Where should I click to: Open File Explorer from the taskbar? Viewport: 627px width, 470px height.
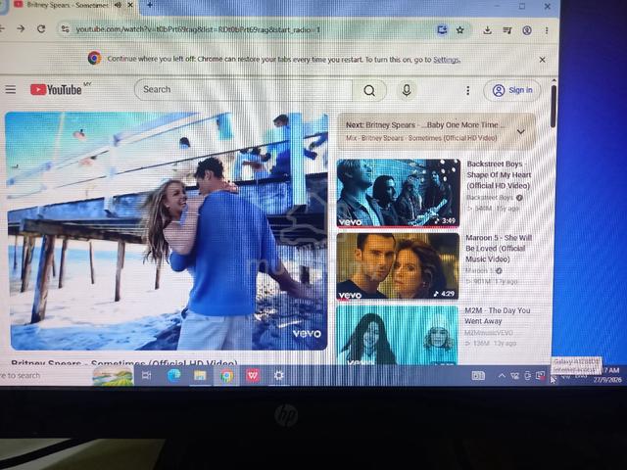tap(200, 375)
